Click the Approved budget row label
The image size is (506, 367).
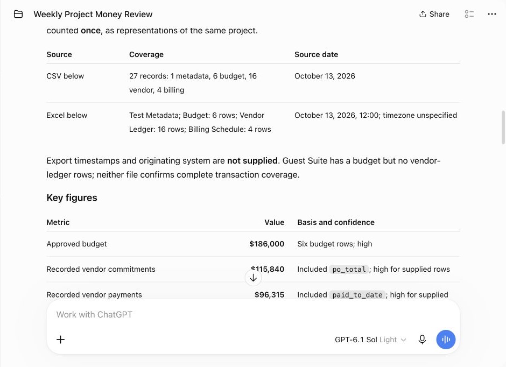click(76, 244)
